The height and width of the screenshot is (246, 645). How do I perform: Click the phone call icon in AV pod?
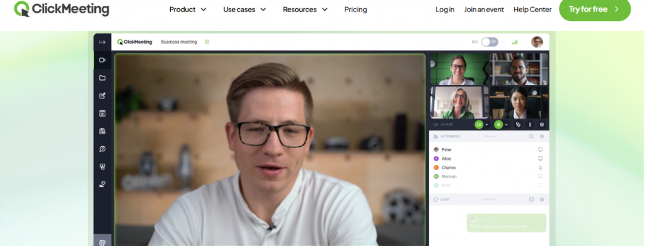[518, 125]
